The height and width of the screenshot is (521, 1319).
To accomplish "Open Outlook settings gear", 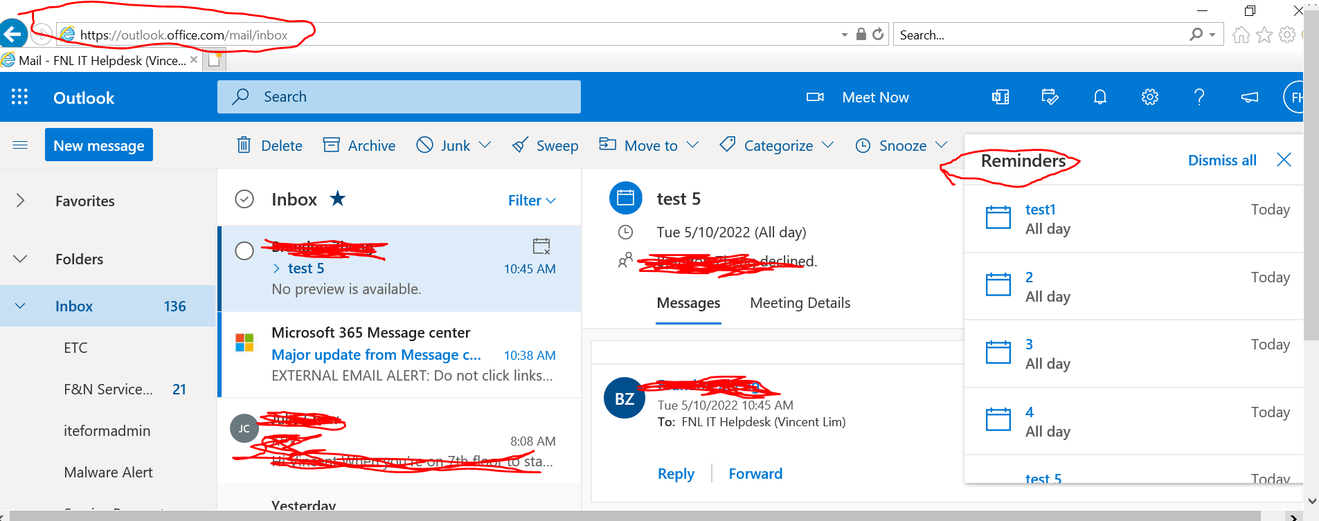I will point(1150,97).
